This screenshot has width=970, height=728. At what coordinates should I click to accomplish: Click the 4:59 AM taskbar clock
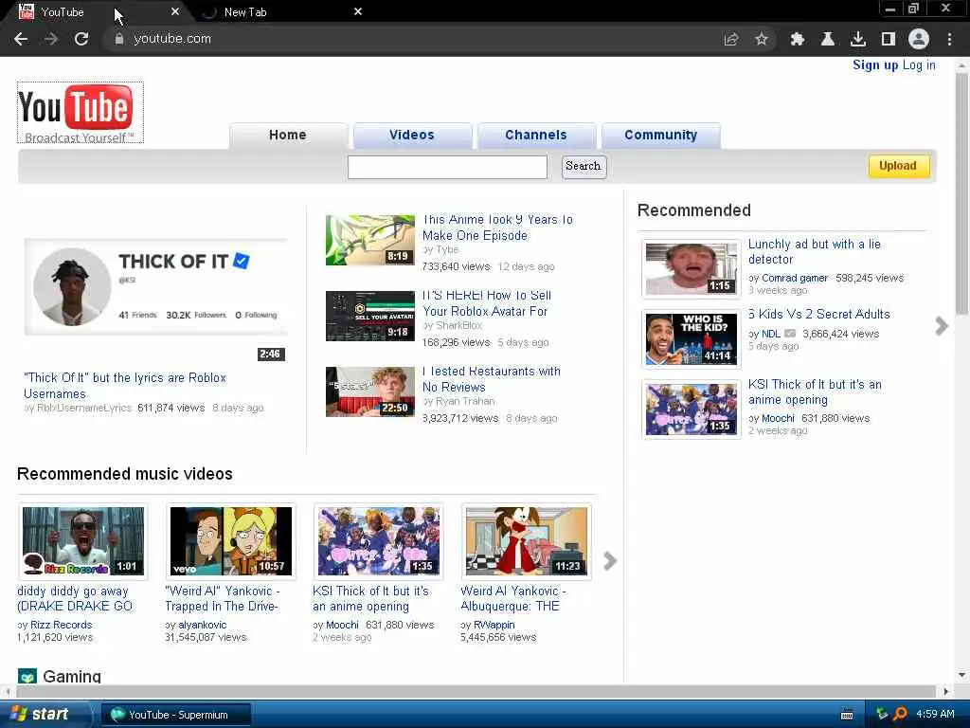(935, 714)
